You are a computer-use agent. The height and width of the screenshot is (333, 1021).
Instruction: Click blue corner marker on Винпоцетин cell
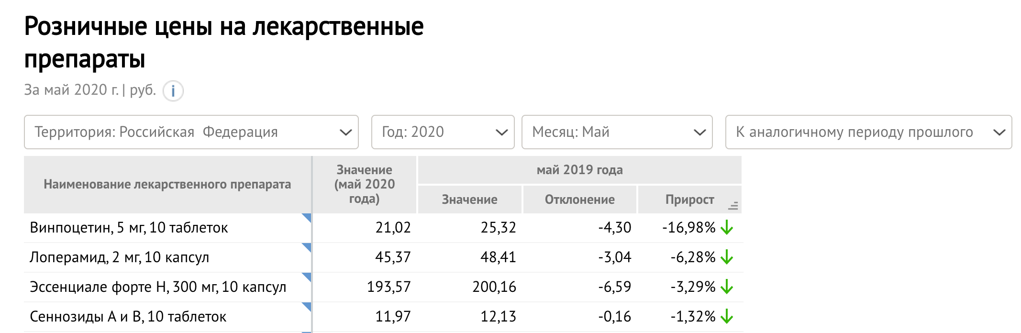307,217
